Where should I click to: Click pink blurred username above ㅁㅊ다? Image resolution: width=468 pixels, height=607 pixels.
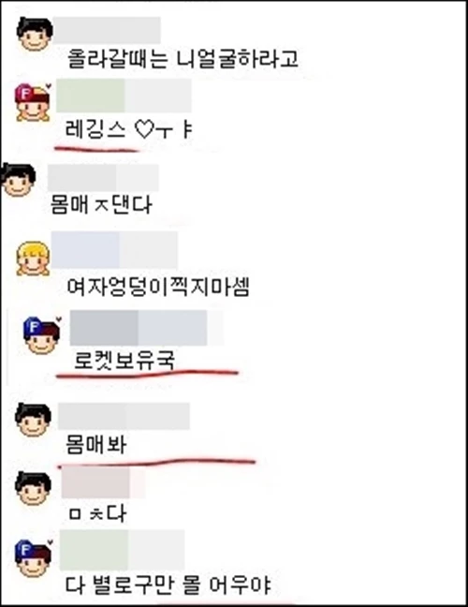coord(103,482)
